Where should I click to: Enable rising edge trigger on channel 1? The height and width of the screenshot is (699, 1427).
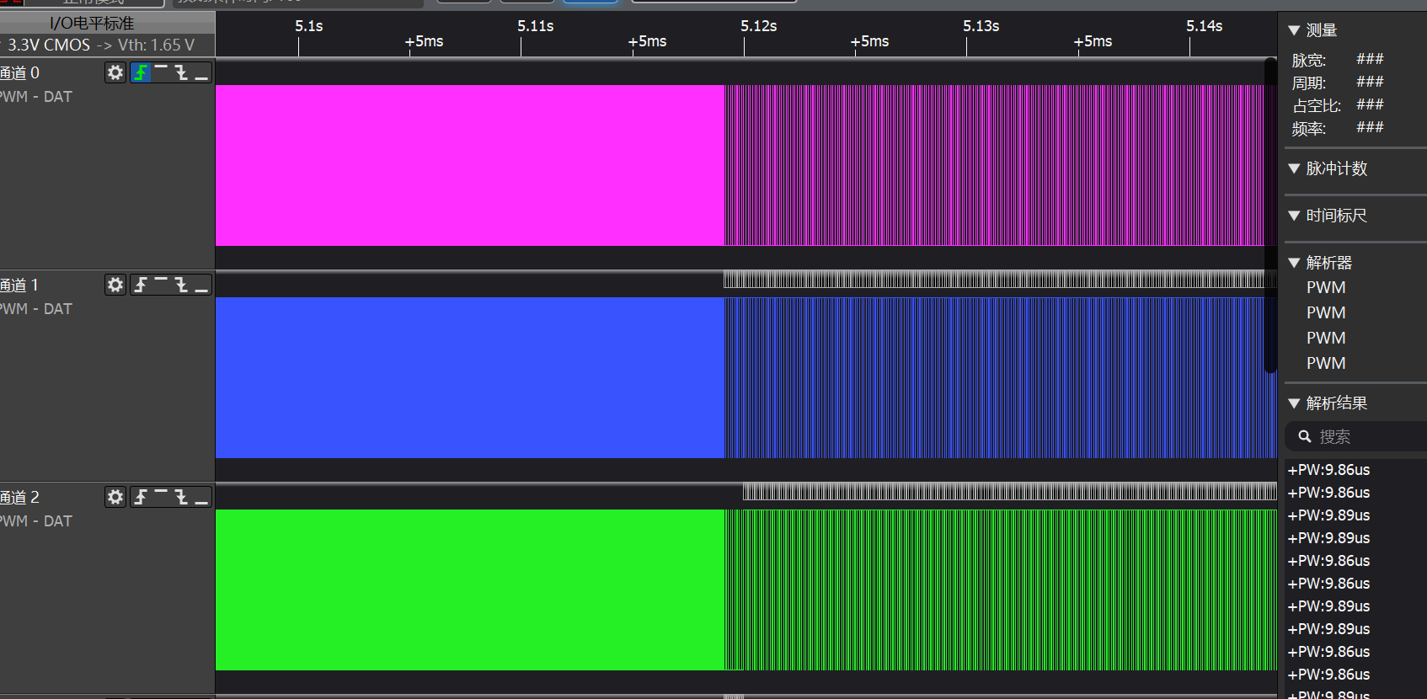[x=141, y=285]
